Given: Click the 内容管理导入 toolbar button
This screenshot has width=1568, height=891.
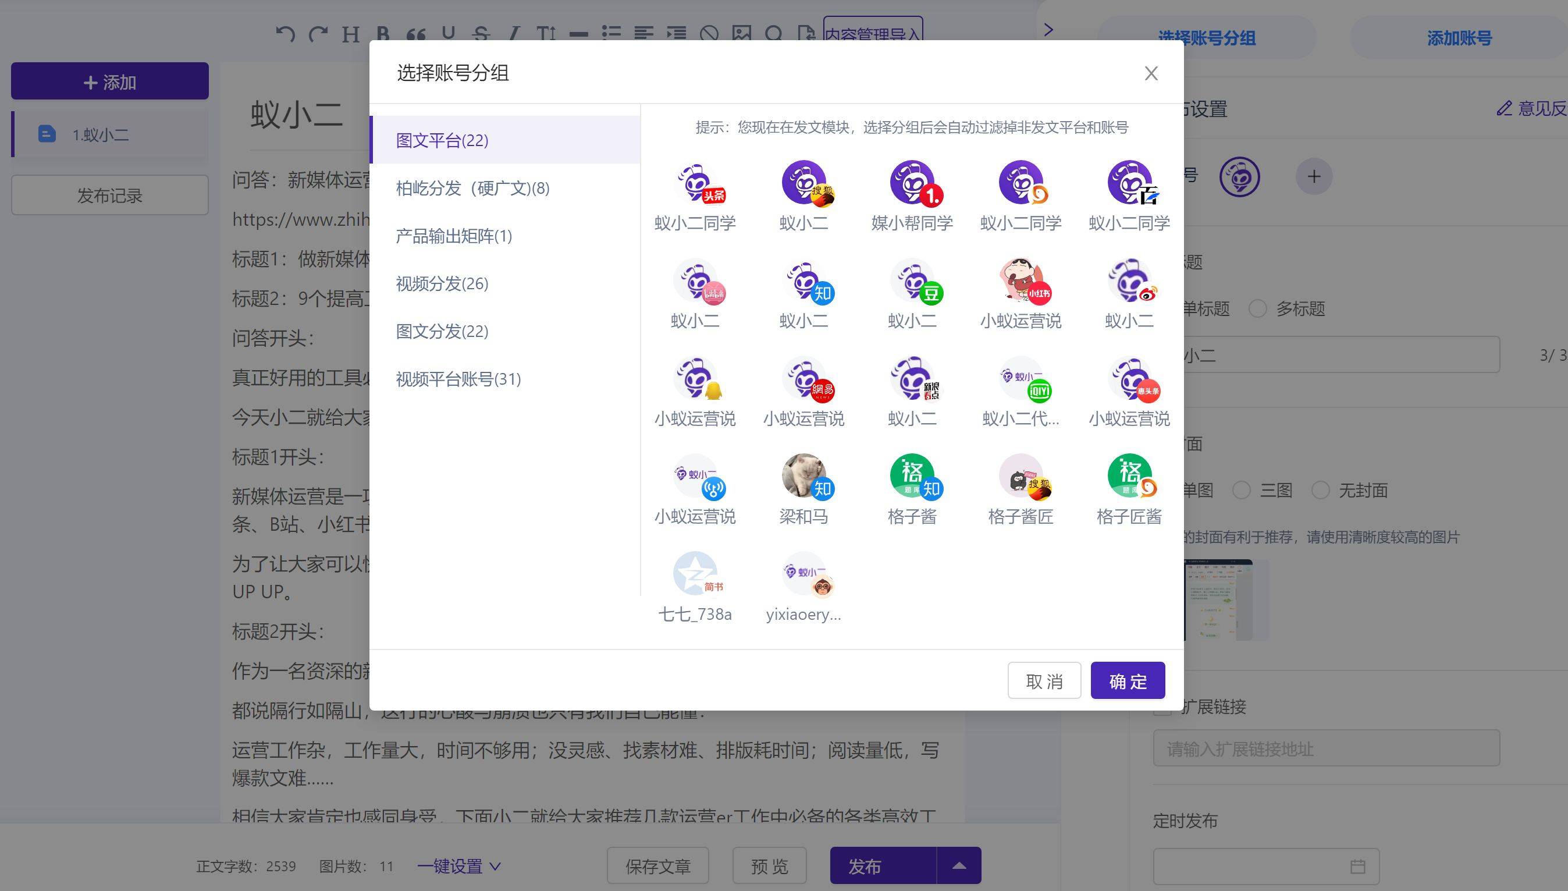Looking at the screenshot, I should coord(873,34).
